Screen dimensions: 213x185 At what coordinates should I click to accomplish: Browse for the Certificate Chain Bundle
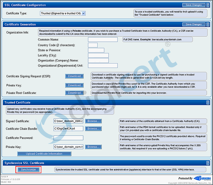(93, 129)
